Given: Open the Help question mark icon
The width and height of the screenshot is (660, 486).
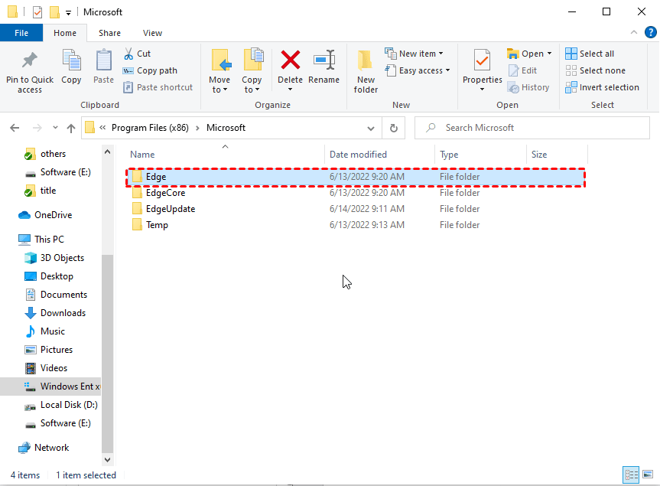Looking at the screenshot, I should click(x=650, y=32).
